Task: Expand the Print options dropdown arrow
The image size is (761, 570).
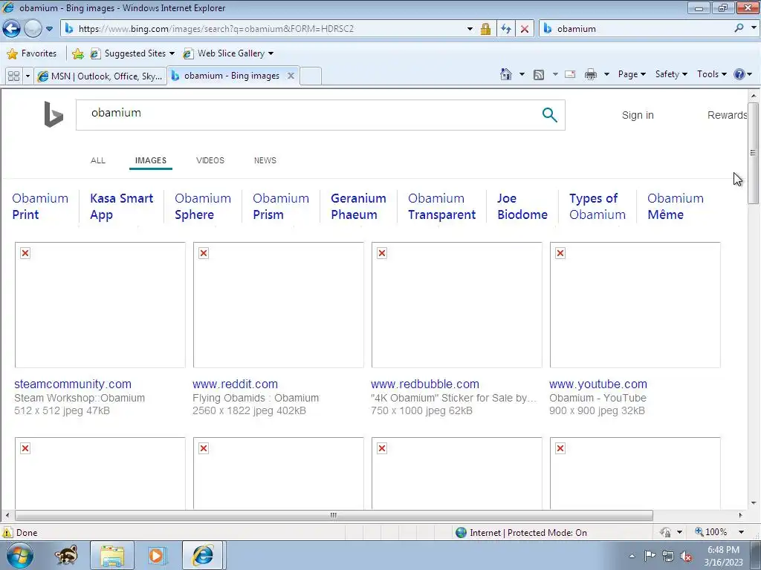Action: (x=606, y=75)
